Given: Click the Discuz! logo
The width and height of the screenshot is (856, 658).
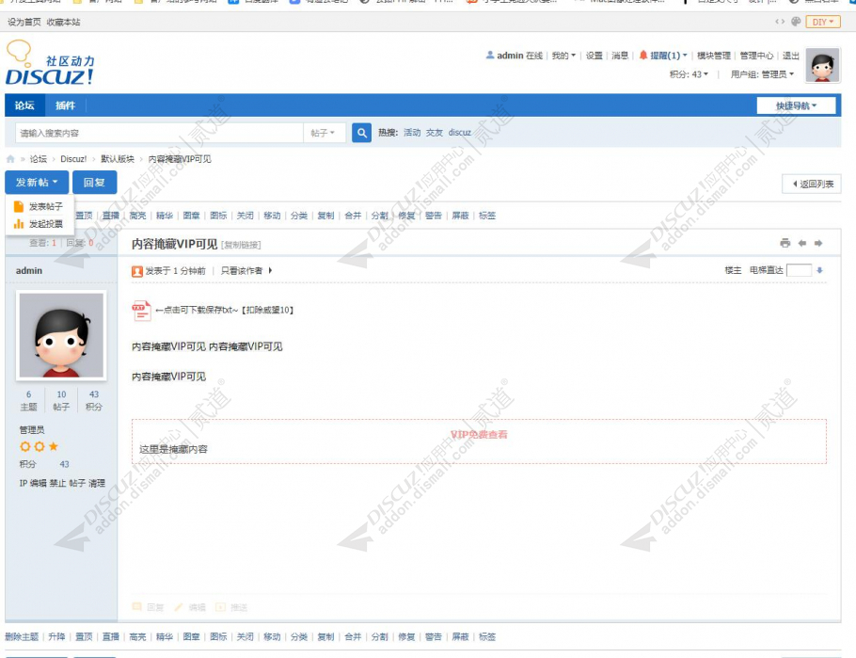Looking at the screenshot, I should pos(50,63).
